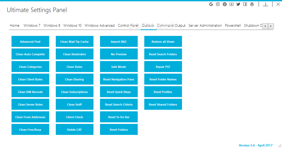
Task: Select the No Preview button
Action: pos(119,54)
